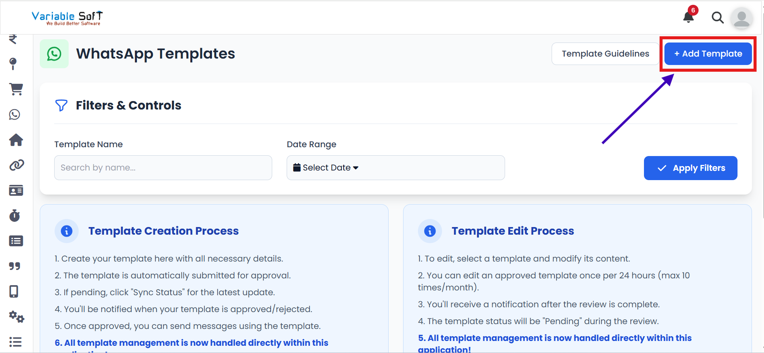The image size is (764, 353).
Task: Open the notifications bell icon
Action: click(689, 17)
